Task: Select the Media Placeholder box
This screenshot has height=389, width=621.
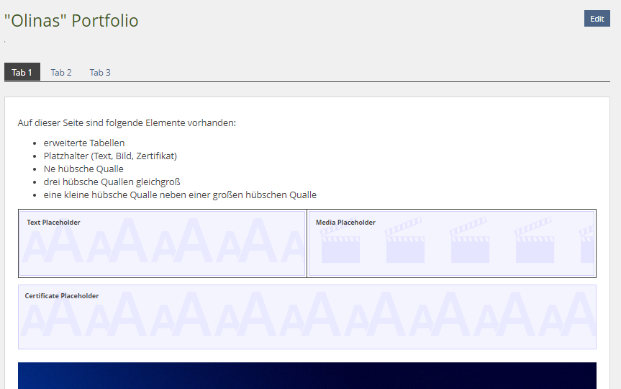Action: click(x=451, y=243)
